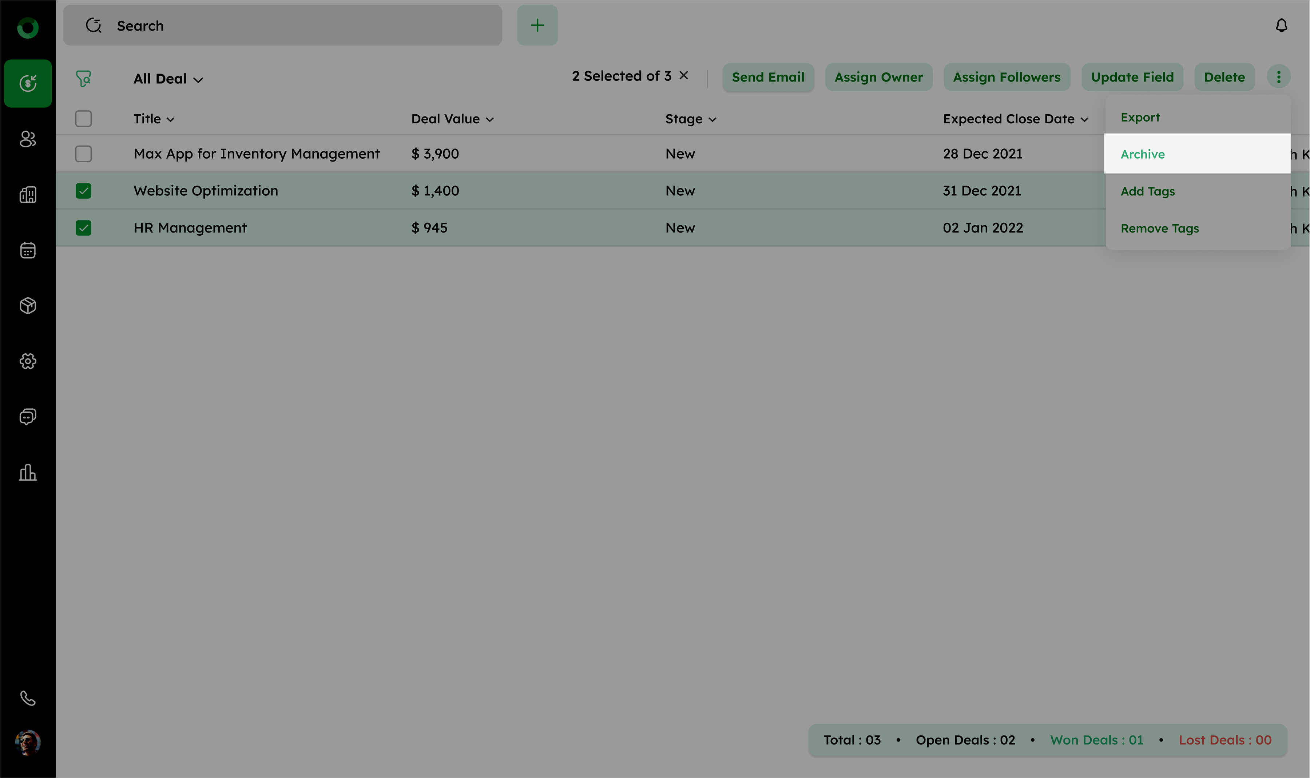
Task: Open the Products box icon in sidebar
Action: pos(28,306)
